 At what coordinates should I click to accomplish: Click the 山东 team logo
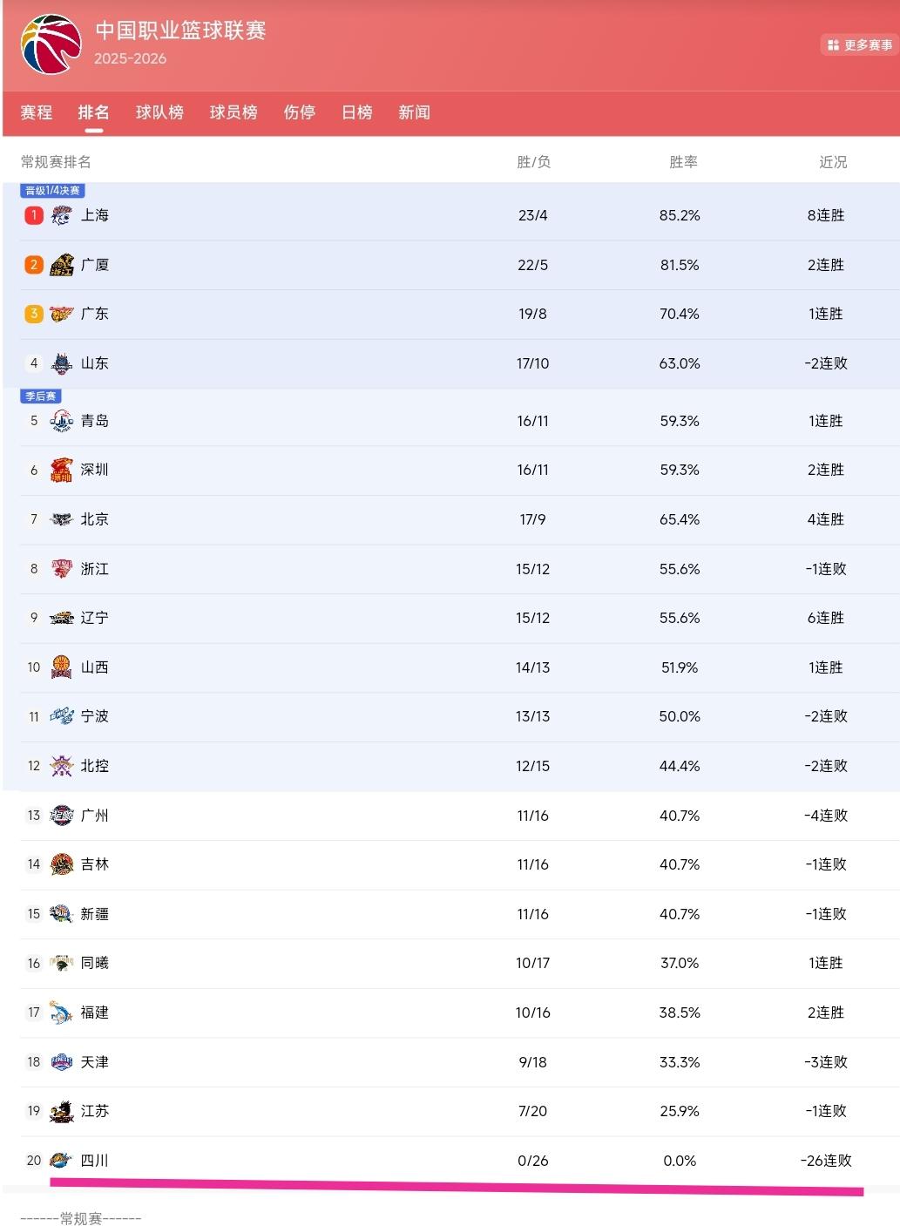[x=61, y=363]
